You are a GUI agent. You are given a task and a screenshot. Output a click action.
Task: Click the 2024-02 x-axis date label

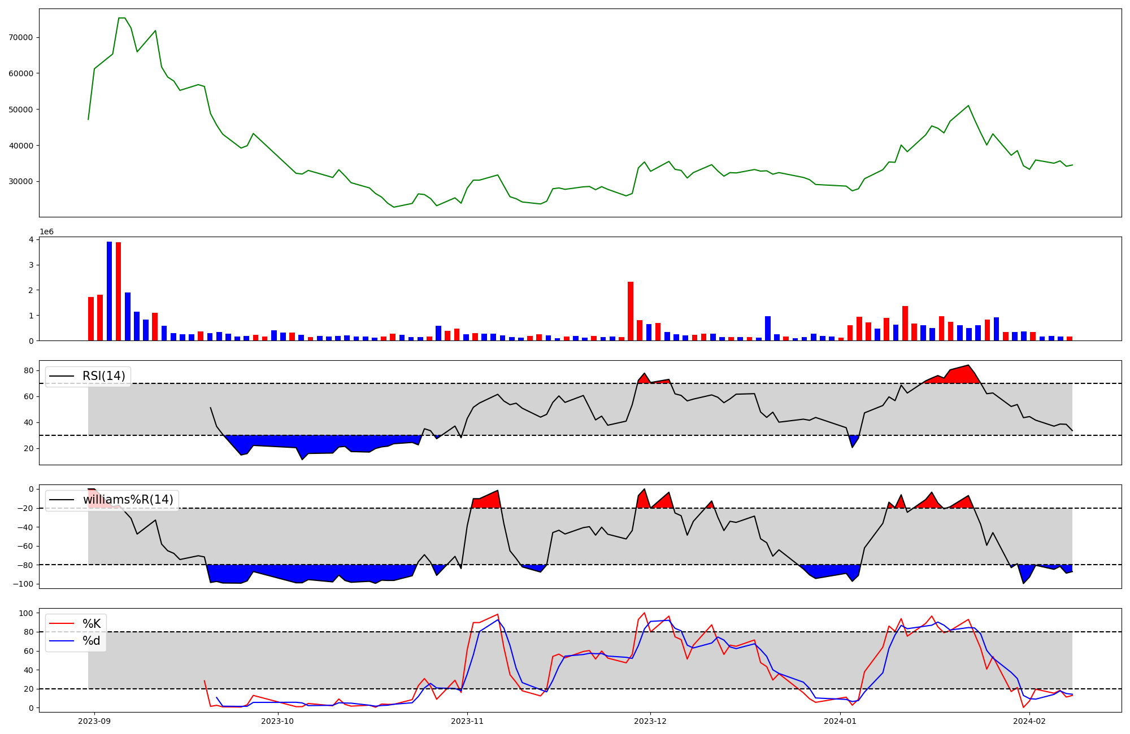click(1030, 721)
